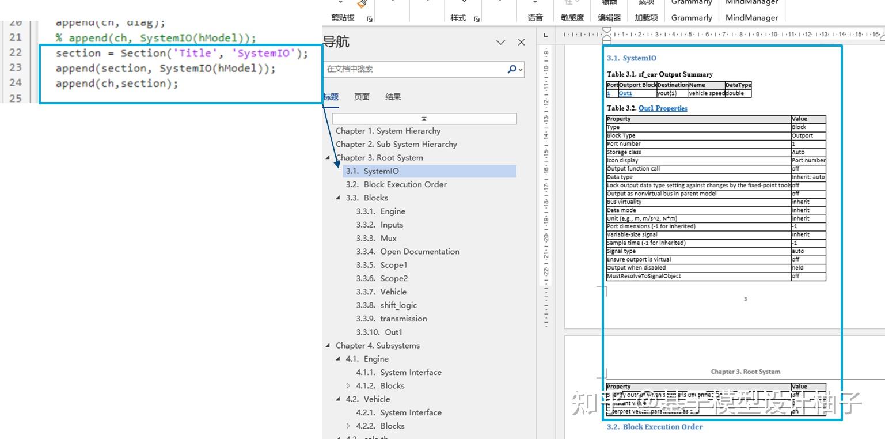
Task: Switch to the 结果 tab in Navigation
Action: (393, 97)
